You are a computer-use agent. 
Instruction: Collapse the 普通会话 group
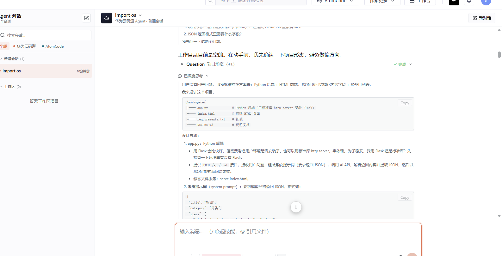1,59
